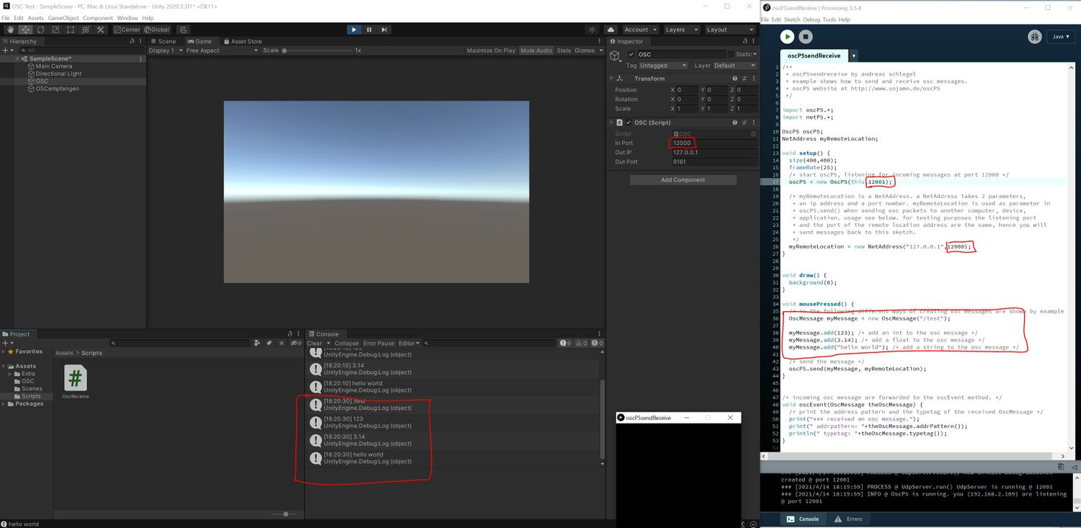Viewport: 1081px width, 528px height.
Task: Expand the Main Camera's parent SampleScene
Action: [x=16, y=58]
